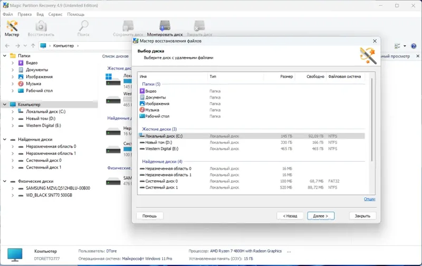
Task: Click Компьютер in the address bar
Action: 63,46
